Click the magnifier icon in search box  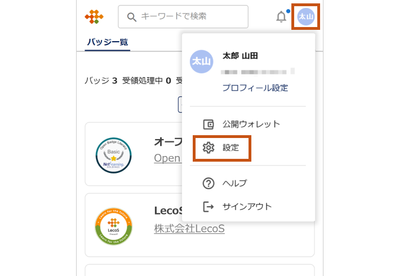[132, 17]
